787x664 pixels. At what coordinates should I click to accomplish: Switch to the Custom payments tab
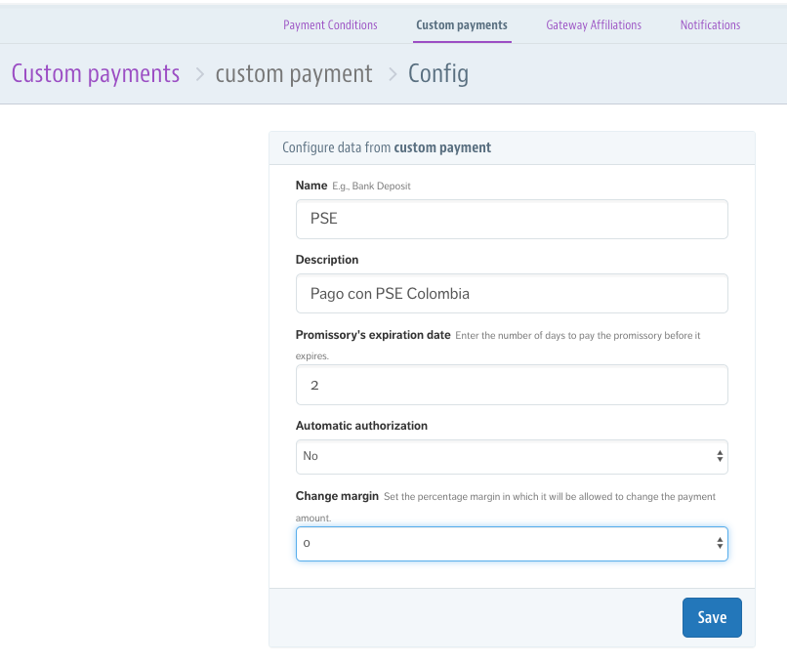click(x=462, y=25)
